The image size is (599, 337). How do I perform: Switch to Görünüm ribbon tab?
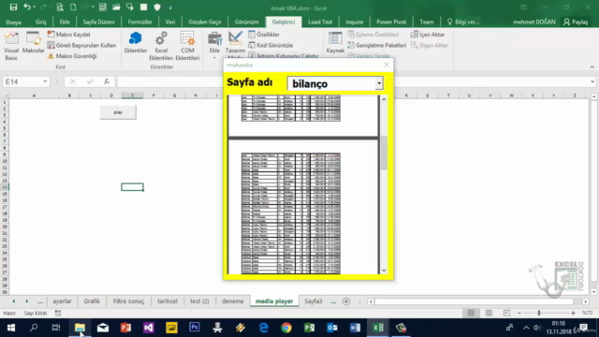point(246,22)
